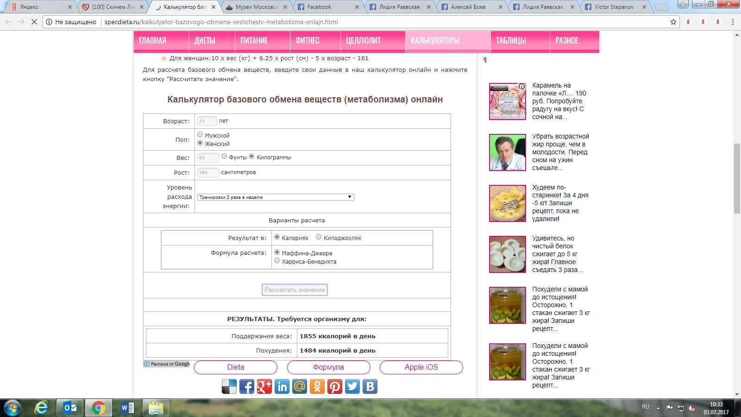741x417 pixels.
Task: Select result in Калориях
Action: pyautogui.click(x=277, y=237)
